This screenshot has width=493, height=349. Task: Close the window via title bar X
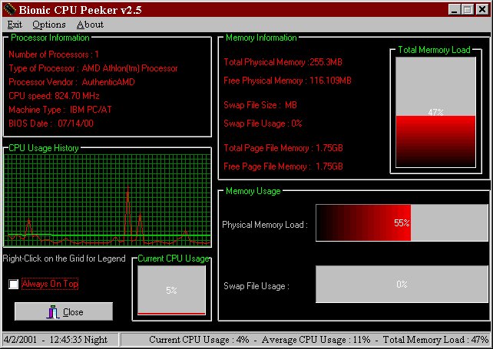pyautogui.click(x=482, y=10)
